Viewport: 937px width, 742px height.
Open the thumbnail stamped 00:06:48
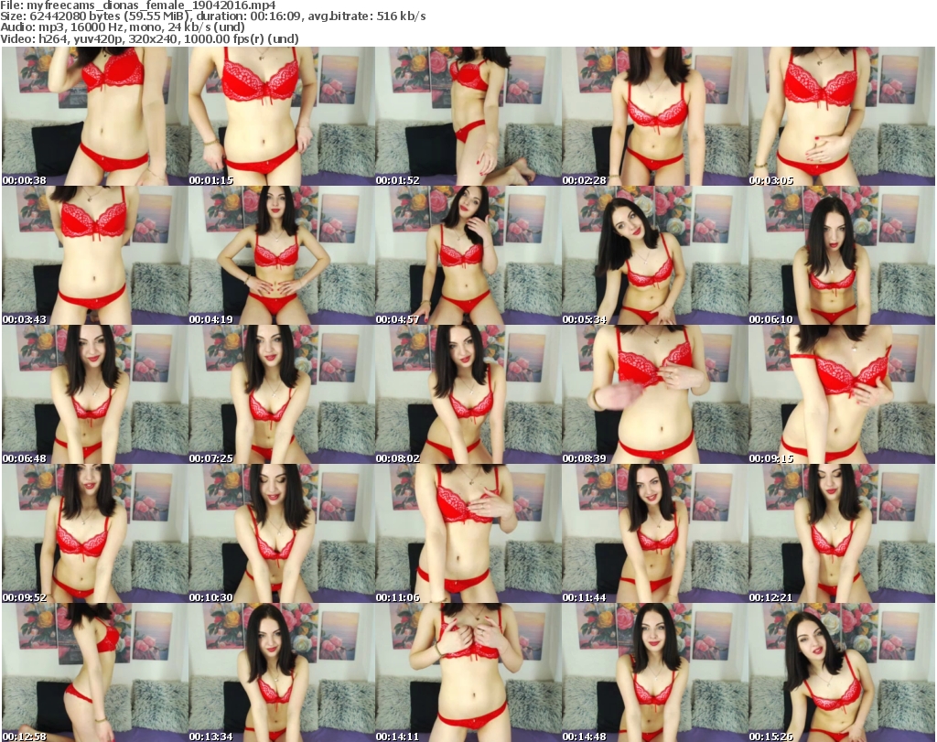click(x=95, y=395)
